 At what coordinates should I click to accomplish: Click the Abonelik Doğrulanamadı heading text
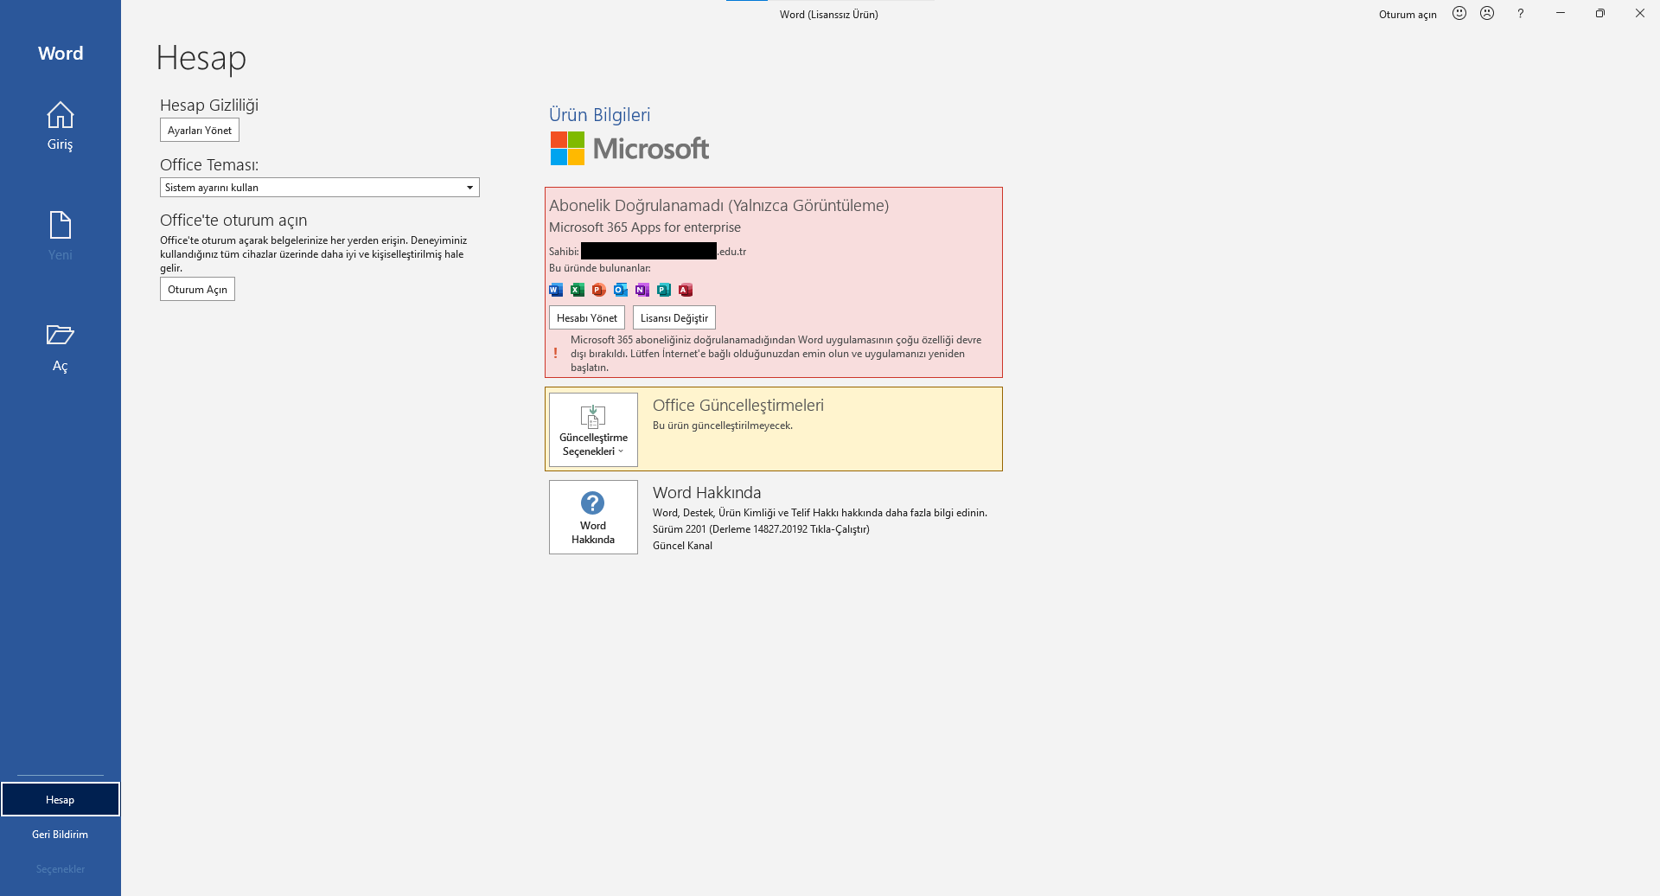click(x=718, y=206)
